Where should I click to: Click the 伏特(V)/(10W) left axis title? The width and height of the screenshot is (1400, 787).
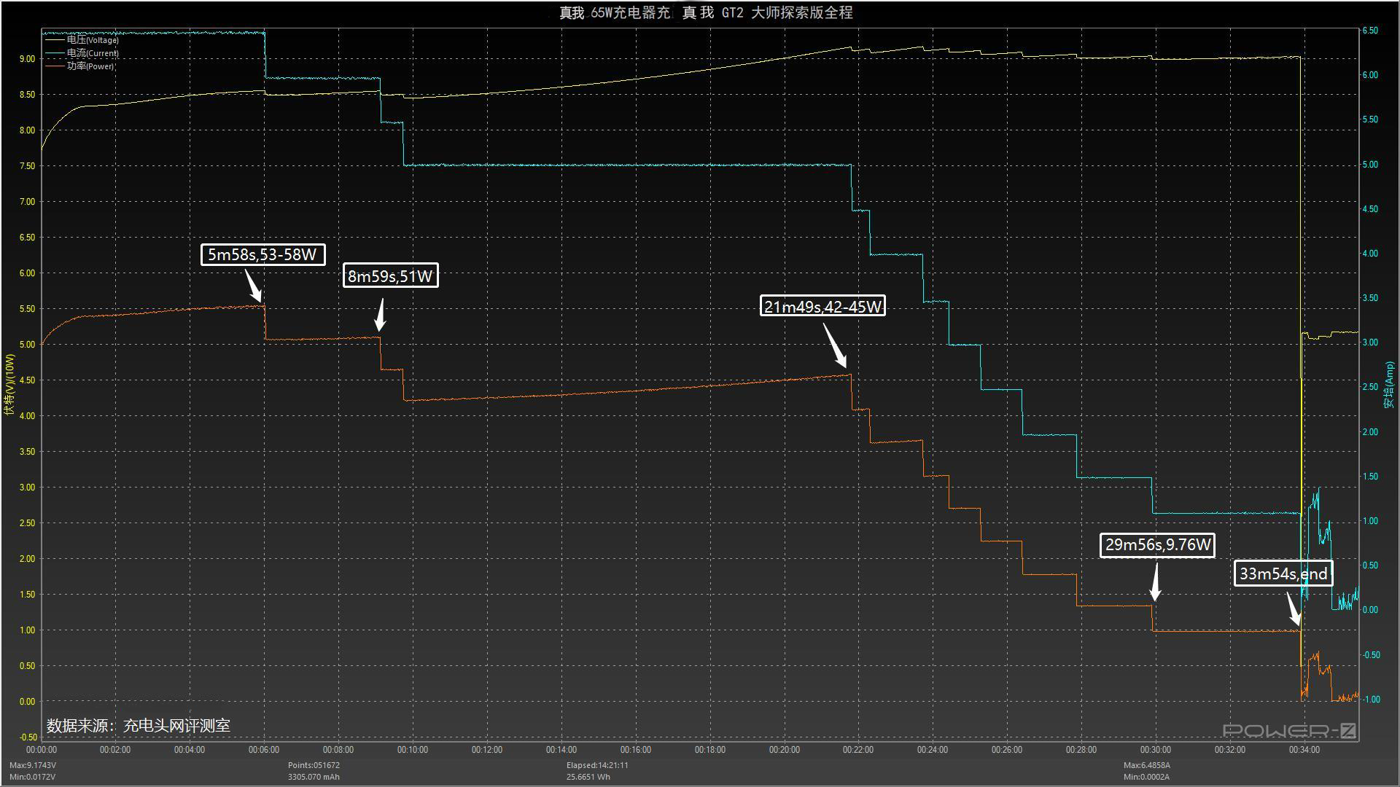point(9,385)
